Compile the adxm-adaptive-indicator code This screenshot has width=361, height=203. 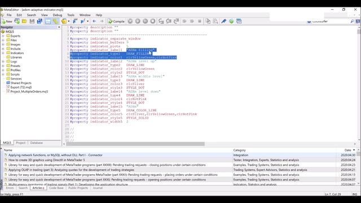point(116,21)
